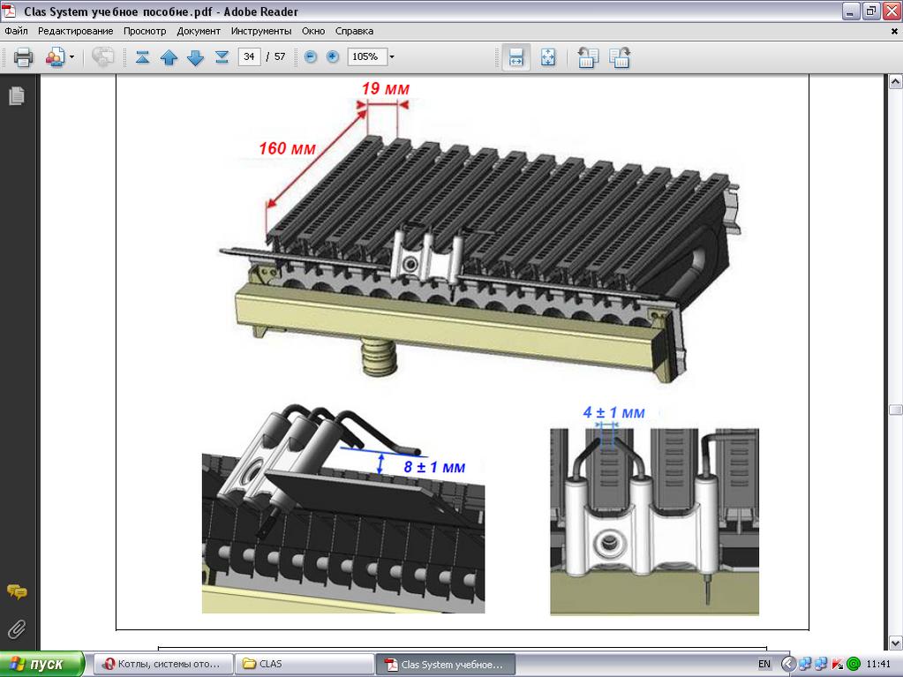The image size is (903, 677).
Task: Click the zoom in plus button
Action: tap(332, 56)
